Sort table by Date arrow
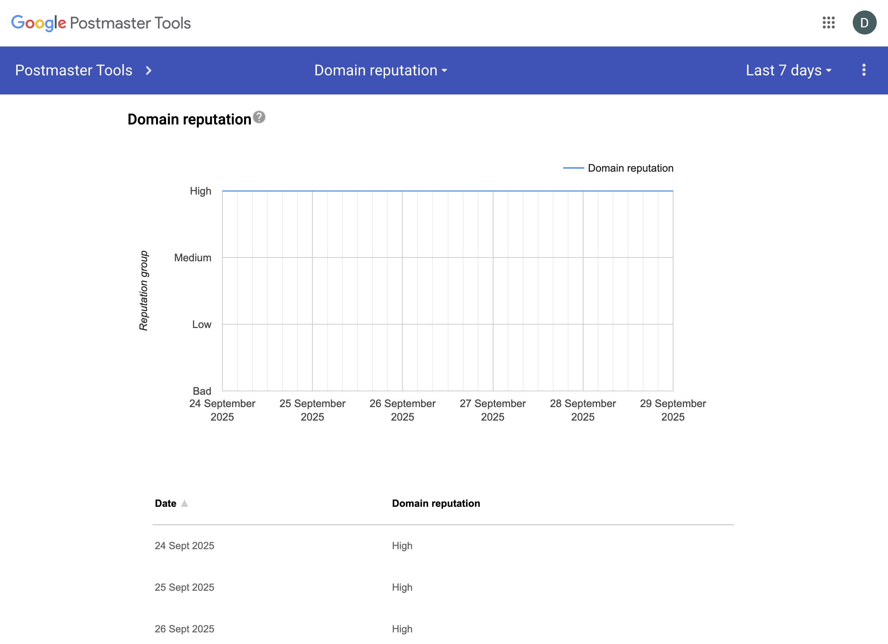The image size is (888, 644). pyautogui.click(x=184, y=503)
